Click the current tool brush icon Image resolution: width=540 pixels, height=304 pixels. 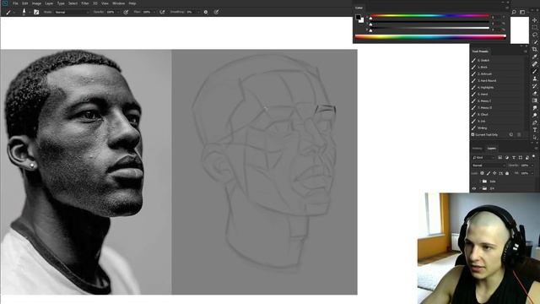point(8,12)
